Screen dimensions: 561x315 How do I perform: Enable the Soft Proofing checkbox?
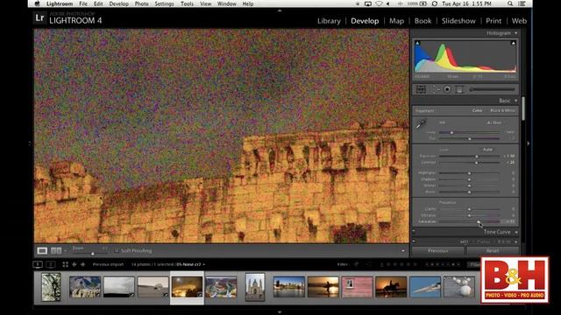(x=117, y=251)
